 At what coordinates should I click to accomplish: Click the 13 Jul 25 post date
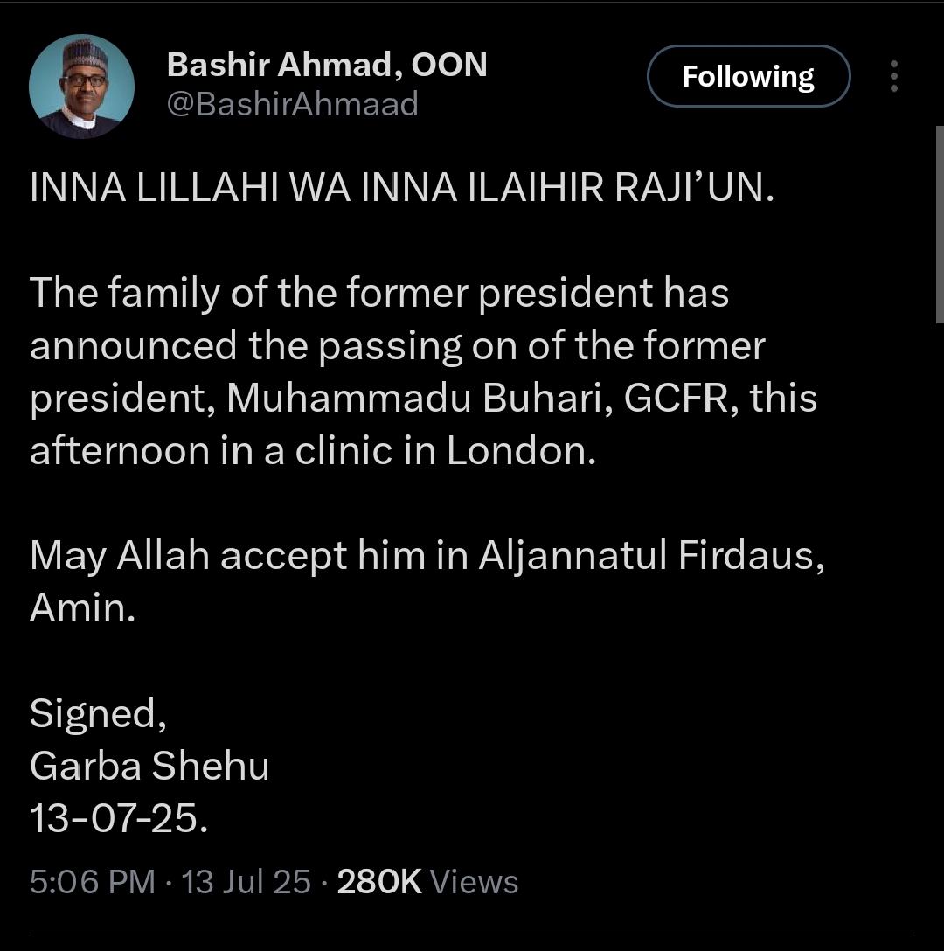coord(246,881)
